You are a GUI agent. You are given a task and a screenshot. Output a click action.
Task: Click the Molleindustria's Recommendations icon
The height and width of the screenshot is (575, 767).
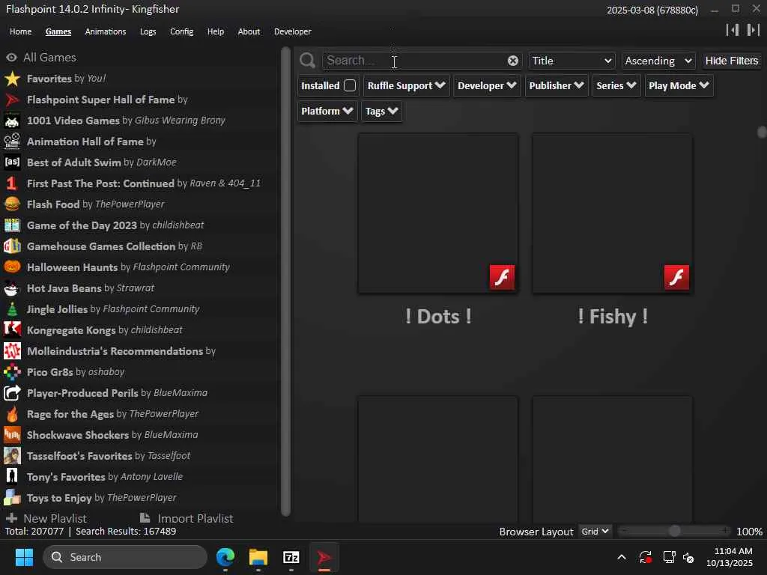[12, 350]
